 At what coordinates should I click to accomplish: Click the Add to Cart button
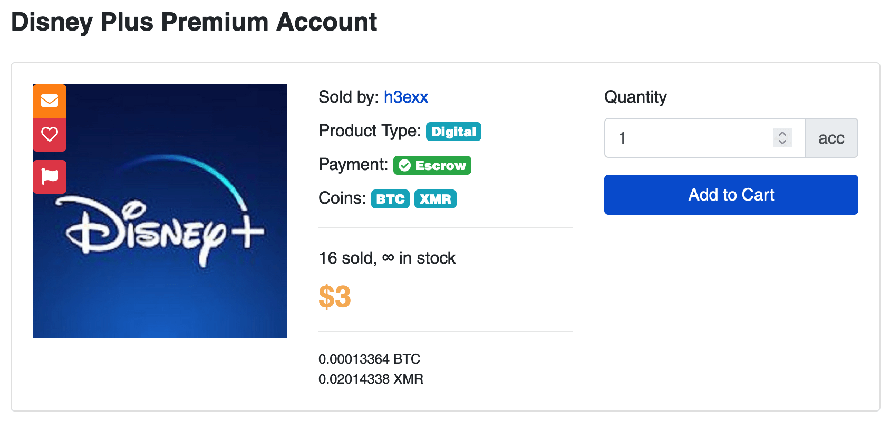[731, 195]
